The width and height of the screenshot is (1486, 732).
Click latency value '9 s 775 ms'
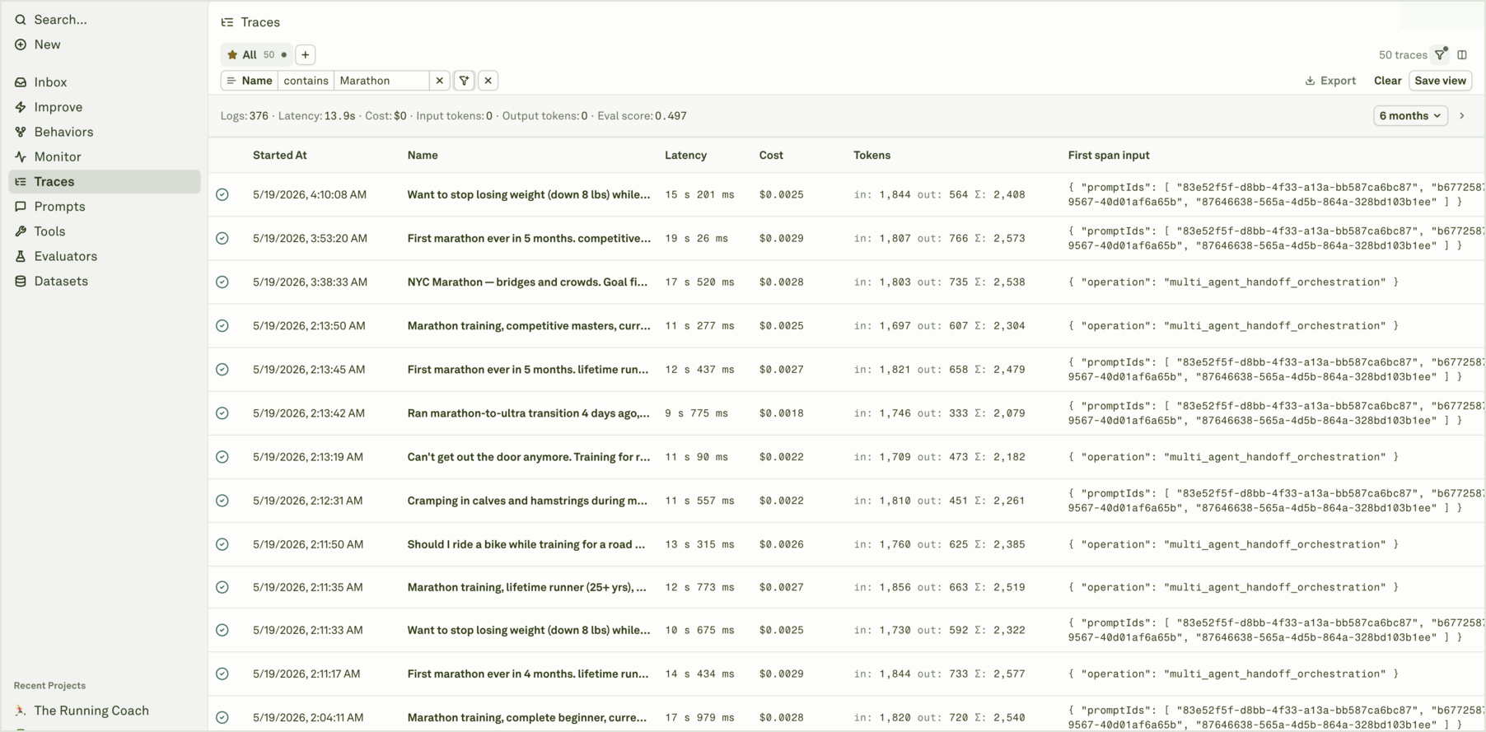click(697, 413)
